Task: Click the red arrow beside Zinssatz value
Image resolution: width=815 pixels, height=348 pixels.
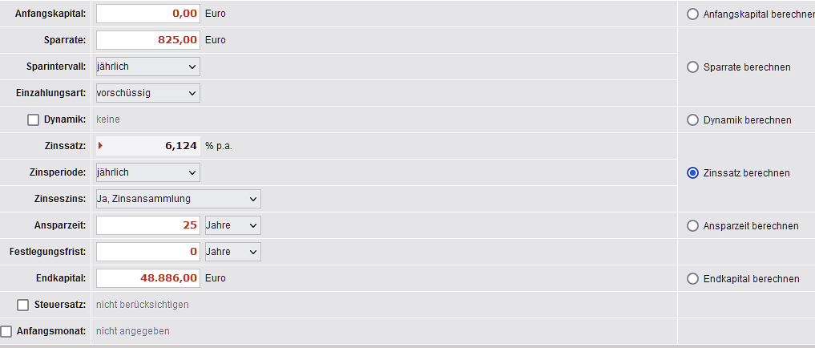Action: pos(100,146)
